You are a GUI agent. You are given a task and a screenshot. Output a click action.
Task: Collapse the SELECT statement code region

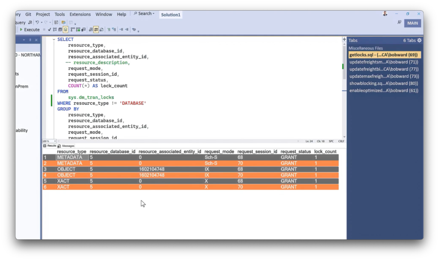coord(53,39)
